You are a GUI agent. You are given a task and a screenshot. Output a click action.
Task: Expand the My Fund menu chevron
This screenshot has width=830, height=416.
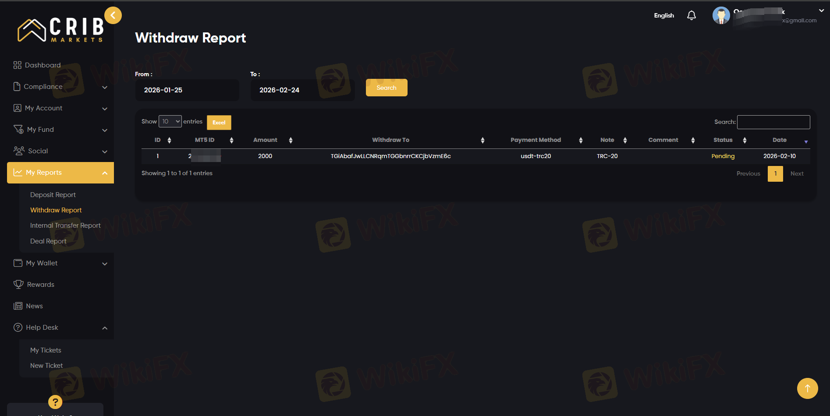point(105,130)
